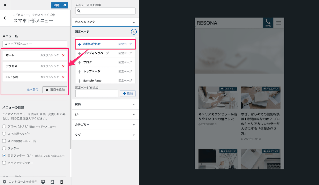This screenshot has height=185, width=319.
Task: Open キャリアカウンセラーが陥りやすい article thumbnail
Action: tap(218, 97)
